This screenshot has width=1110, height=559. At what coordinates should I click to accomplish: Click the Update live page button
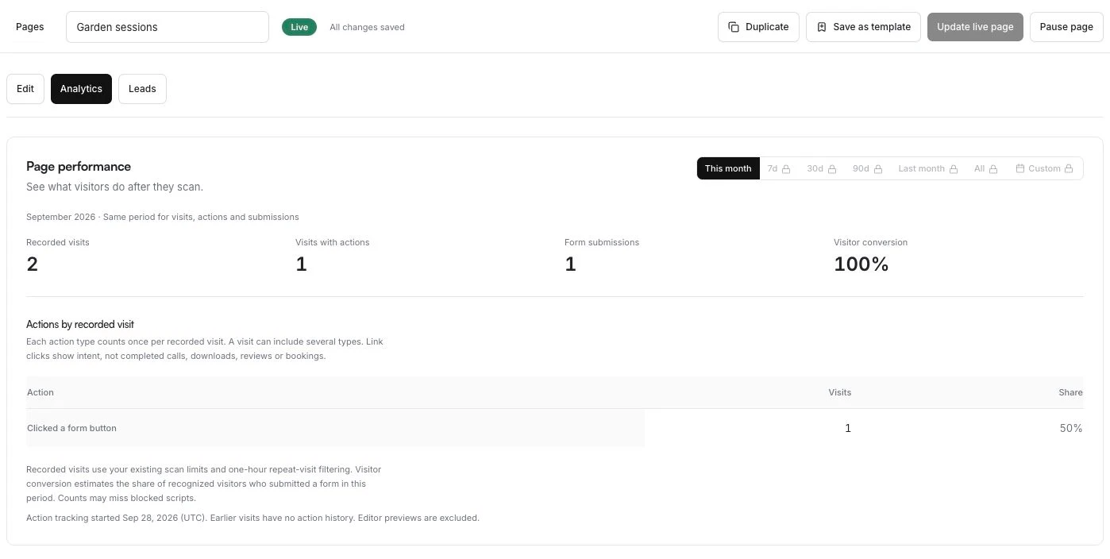coord(975,27)
